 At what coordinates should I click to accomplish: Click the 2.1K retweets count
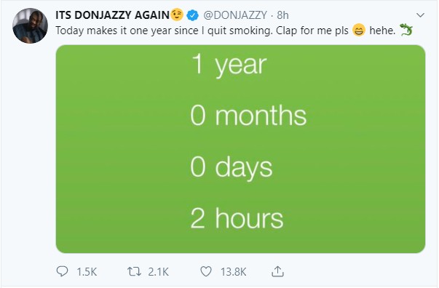[x=158, y=272]
